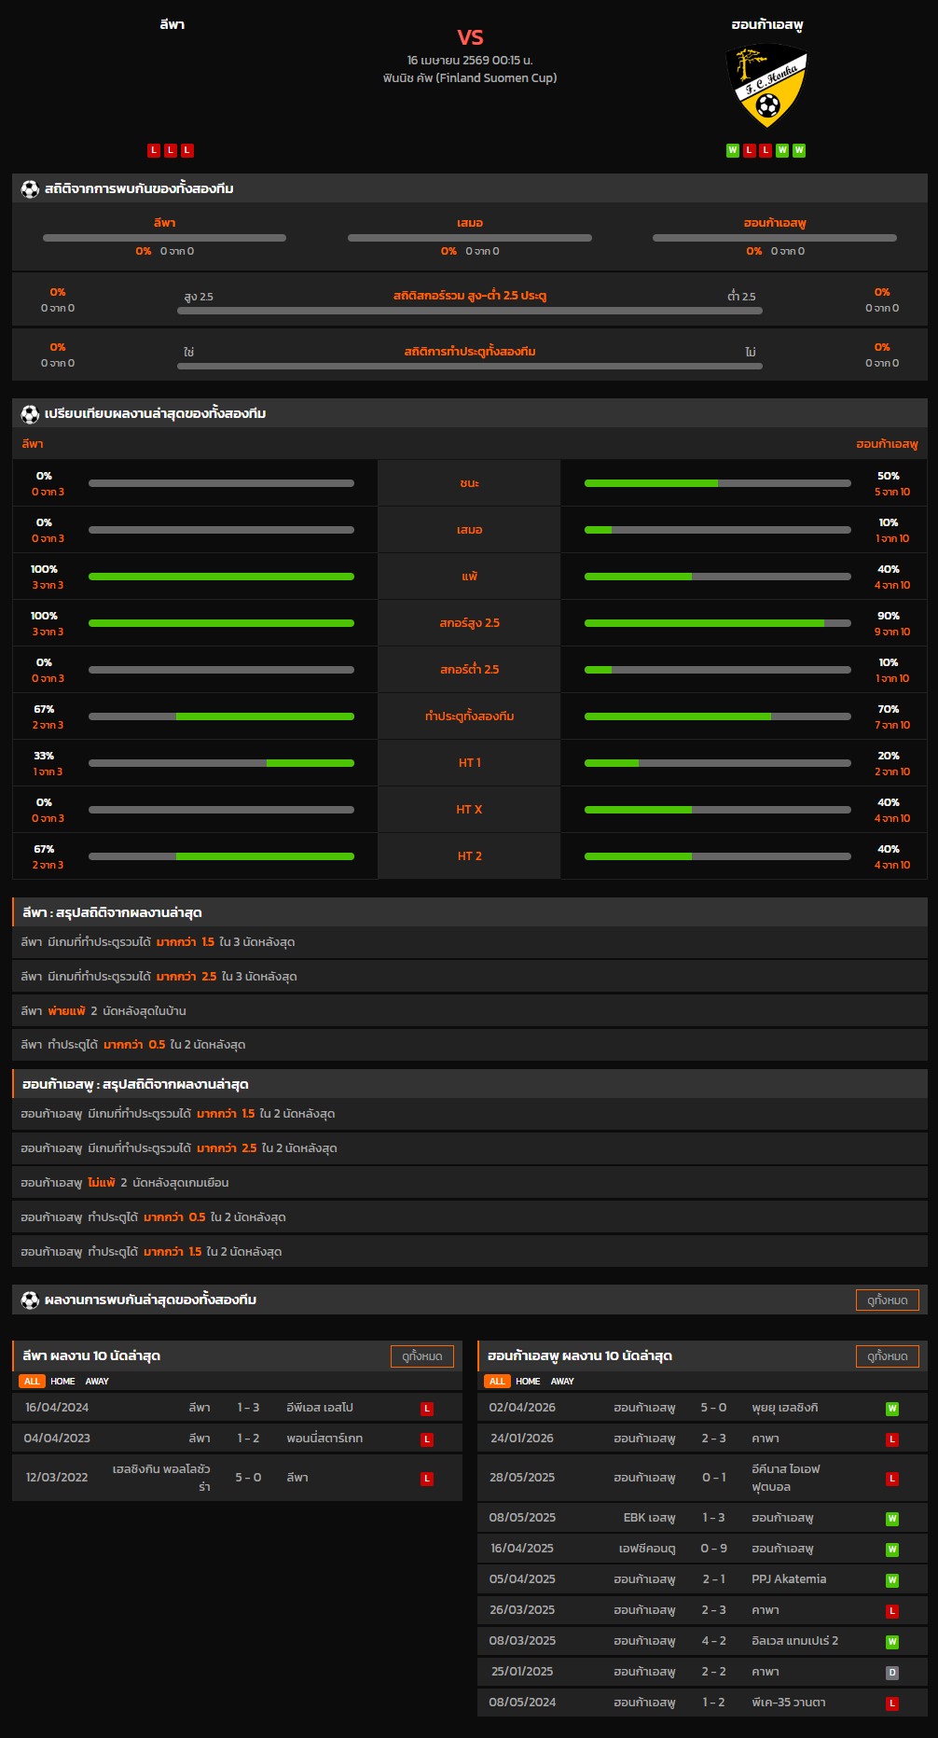Select ALL filter in Honka results panel
Screen dimensions: 938x1738
click(497, 1382)
